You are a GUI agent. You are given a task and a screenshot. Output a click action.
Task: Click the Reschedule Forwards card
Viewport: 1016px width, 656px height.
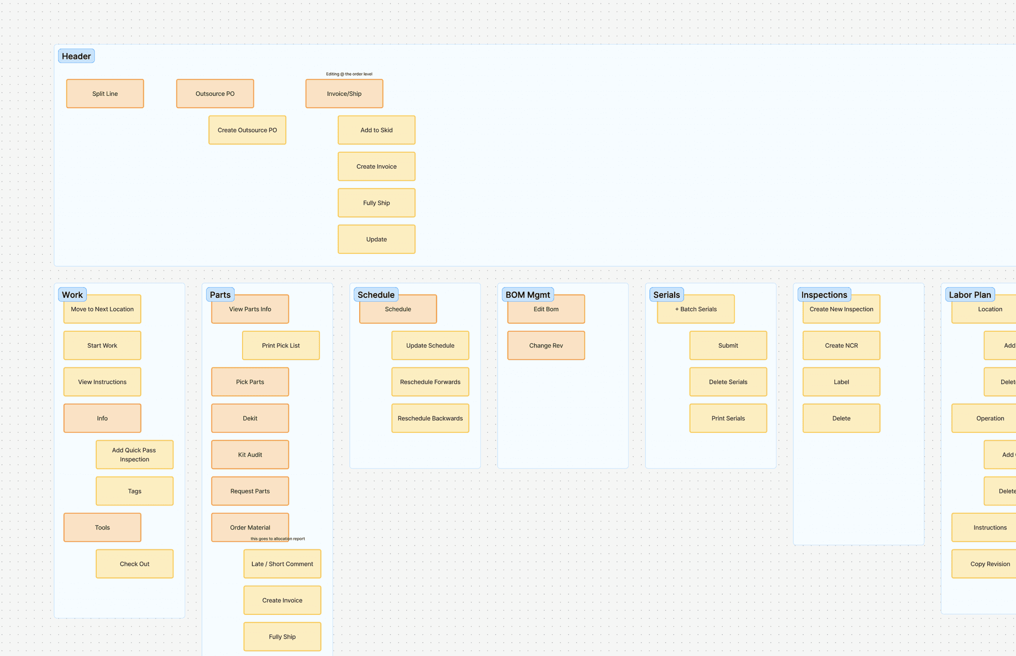coord(430,382)
